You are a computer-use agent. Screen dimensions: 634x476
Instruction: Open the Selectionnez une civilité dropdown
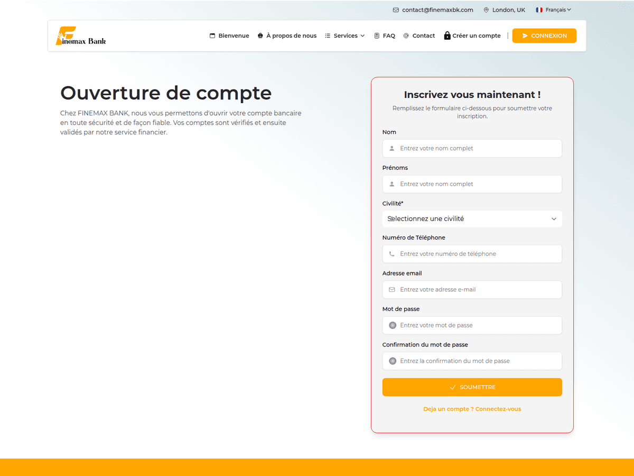click(472, 219)
